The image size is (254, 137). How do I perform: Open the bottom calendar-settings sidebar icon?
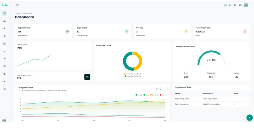pyautogui.click(x=5, y=89)
